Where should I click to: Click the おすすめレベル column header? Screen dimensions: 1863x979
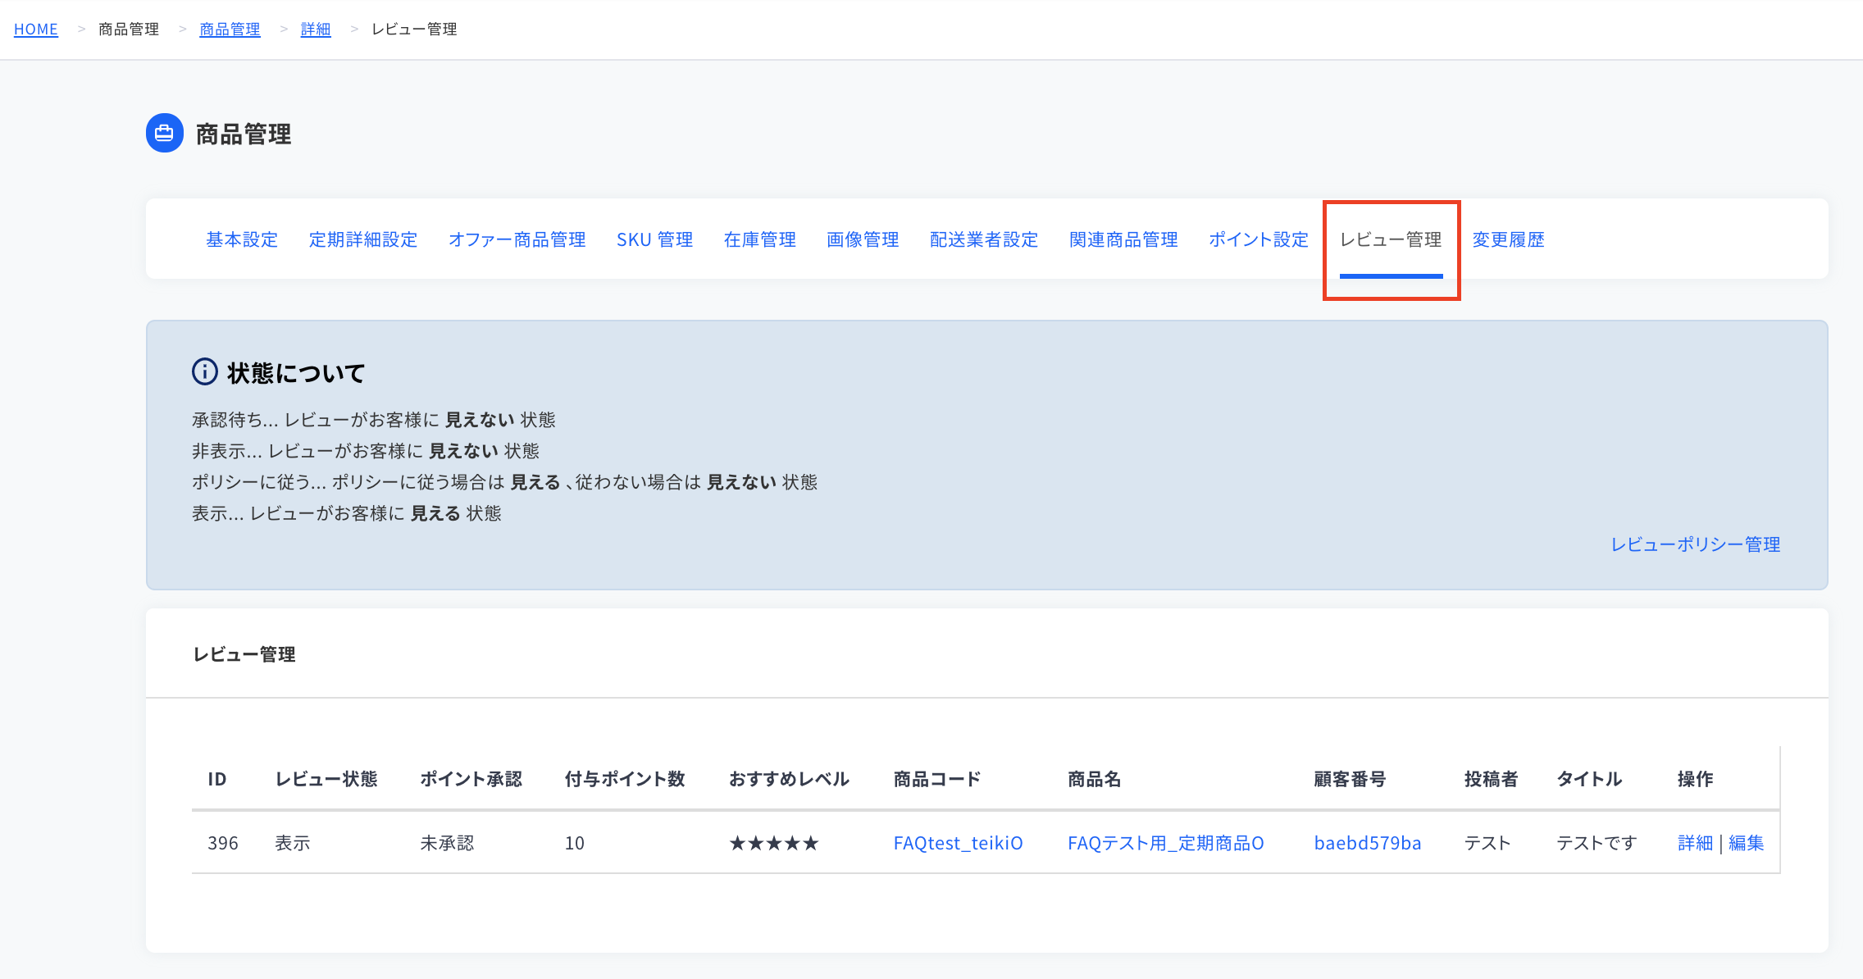pos(790,779)
